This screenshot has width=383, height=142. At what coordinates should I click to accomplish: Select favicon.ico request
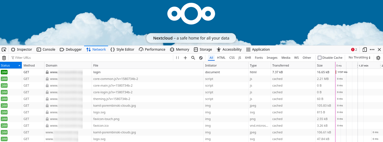tap(191, 126)
